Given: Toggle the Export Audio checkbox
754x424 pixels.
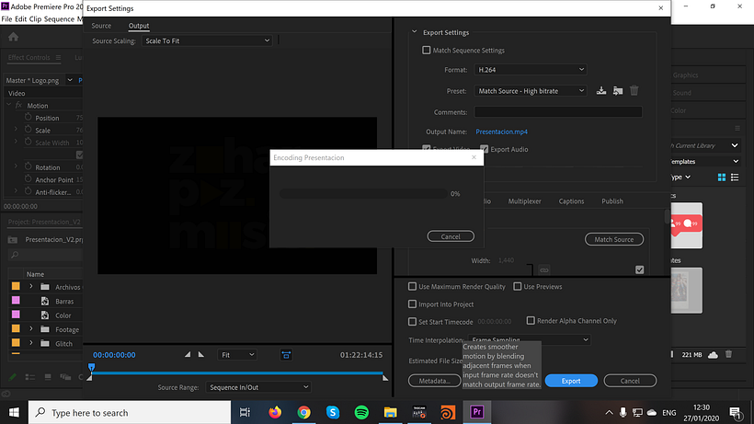Looking at the screenshot, I should click(x=485, y=149).
